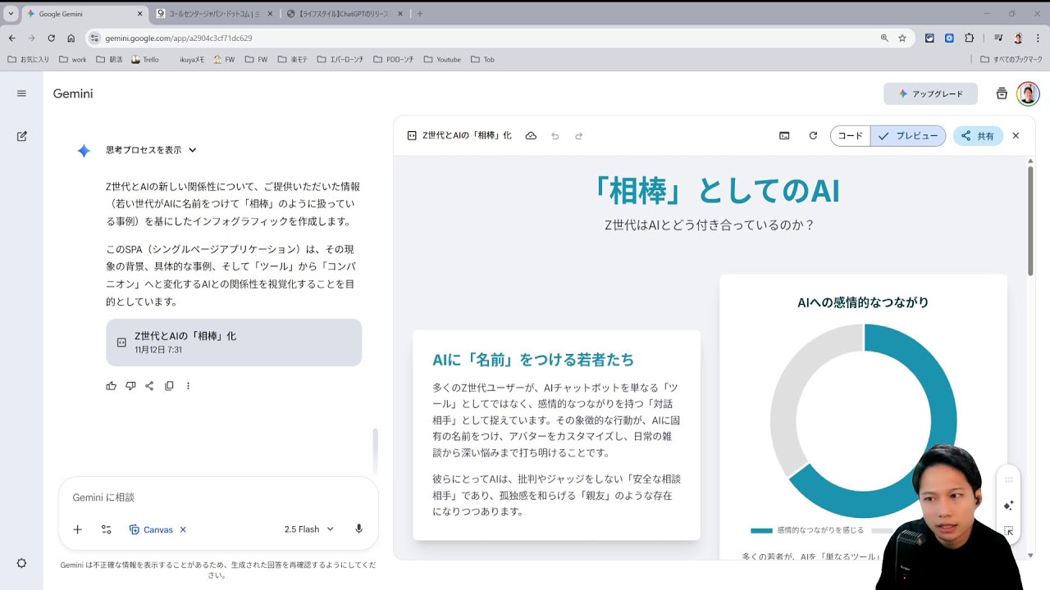The image size is (1050, 590).
Task: Open the Youtube bookmark folder
Action: point(442,60)
